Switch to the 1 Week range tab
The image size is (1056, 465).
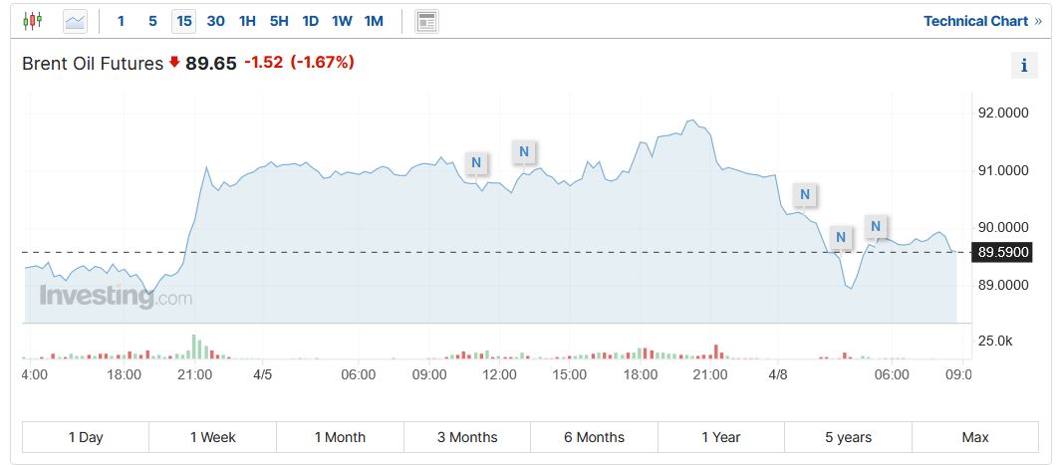tap(212, 437)
